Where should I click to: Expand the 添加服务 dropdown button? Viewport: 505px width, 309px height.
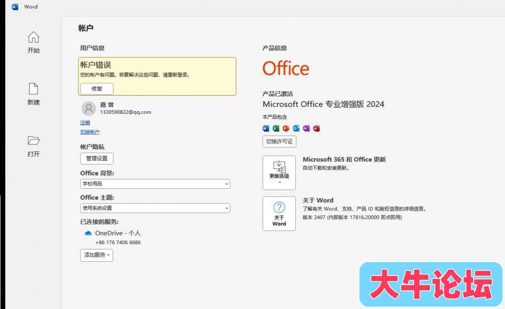(97, 255)
